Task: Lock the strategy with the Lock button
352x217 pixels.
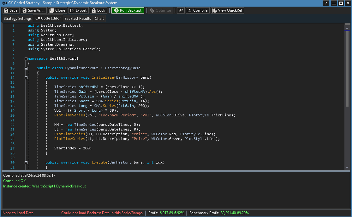Action: click(x=98, y=10)
